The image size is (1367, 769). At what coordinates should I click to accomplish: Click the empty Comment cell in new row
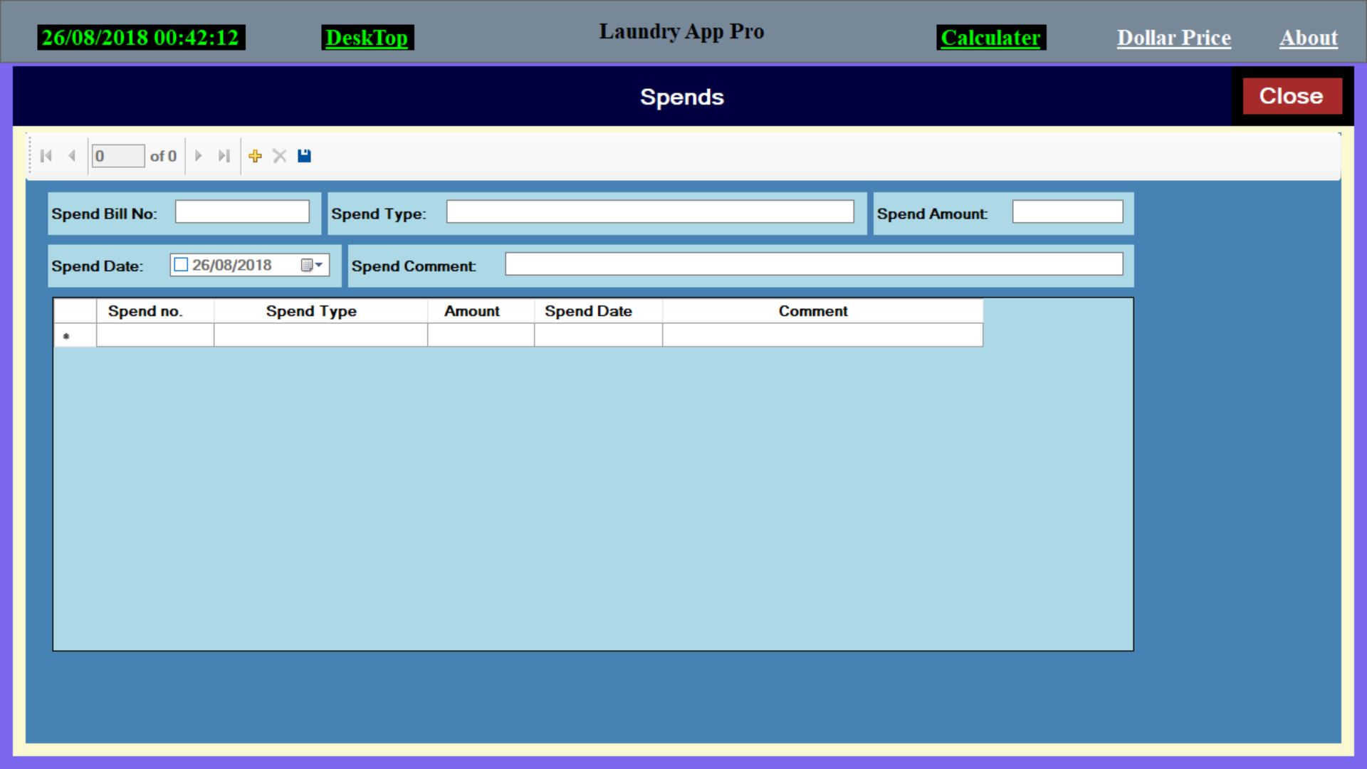[822, 335]
